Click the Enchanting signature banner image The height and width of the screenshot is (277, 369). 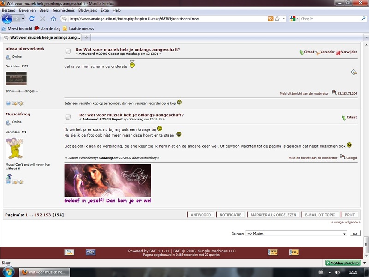pos(107,181)
